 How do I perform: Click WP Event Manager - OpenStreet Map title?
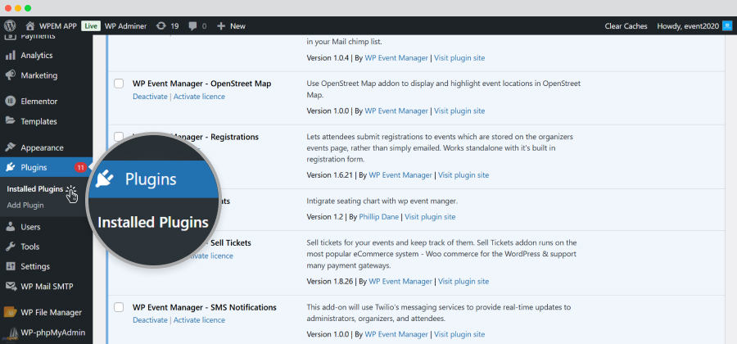[x=201, y=84]
